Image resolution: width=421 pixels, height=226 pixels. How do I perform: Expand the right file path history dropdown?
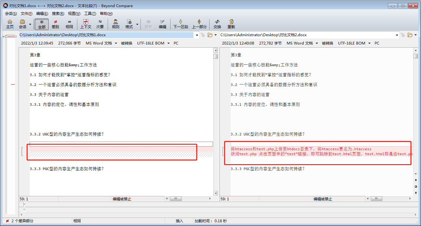(x=397, y=35)
